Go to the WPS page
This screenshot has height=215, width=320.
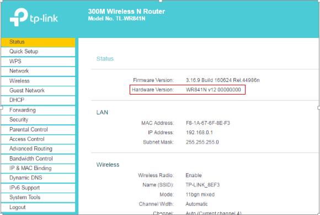[38, 62]
